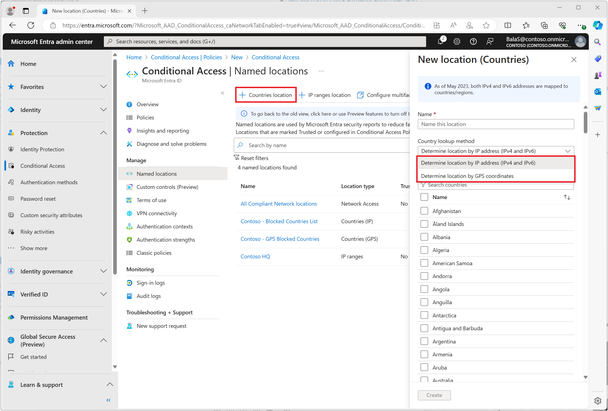Tick the Albania checkbox
The width and height of the screenshot is (608, 411).
coord(424,237)
